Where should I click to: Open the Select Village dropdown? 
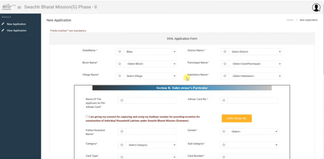click(x=150, y=76)
